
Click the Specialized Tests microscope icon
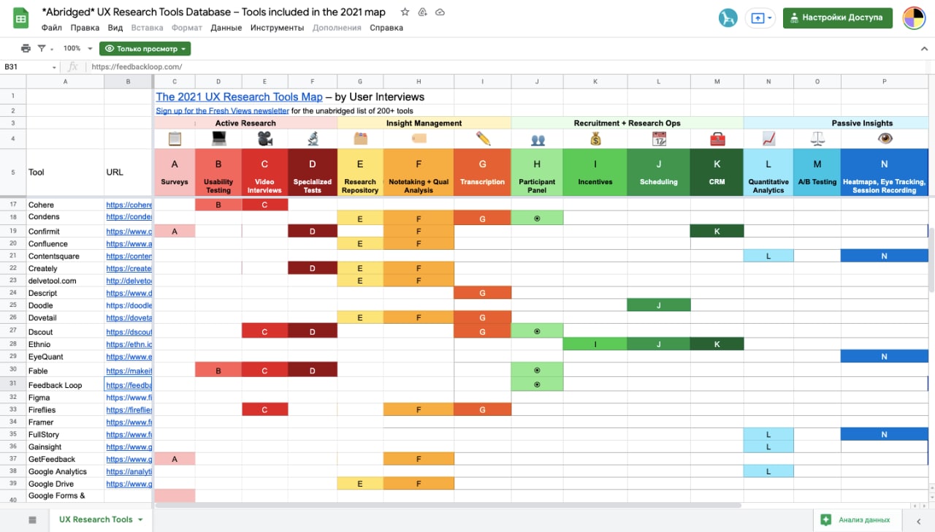click(313, 138)
